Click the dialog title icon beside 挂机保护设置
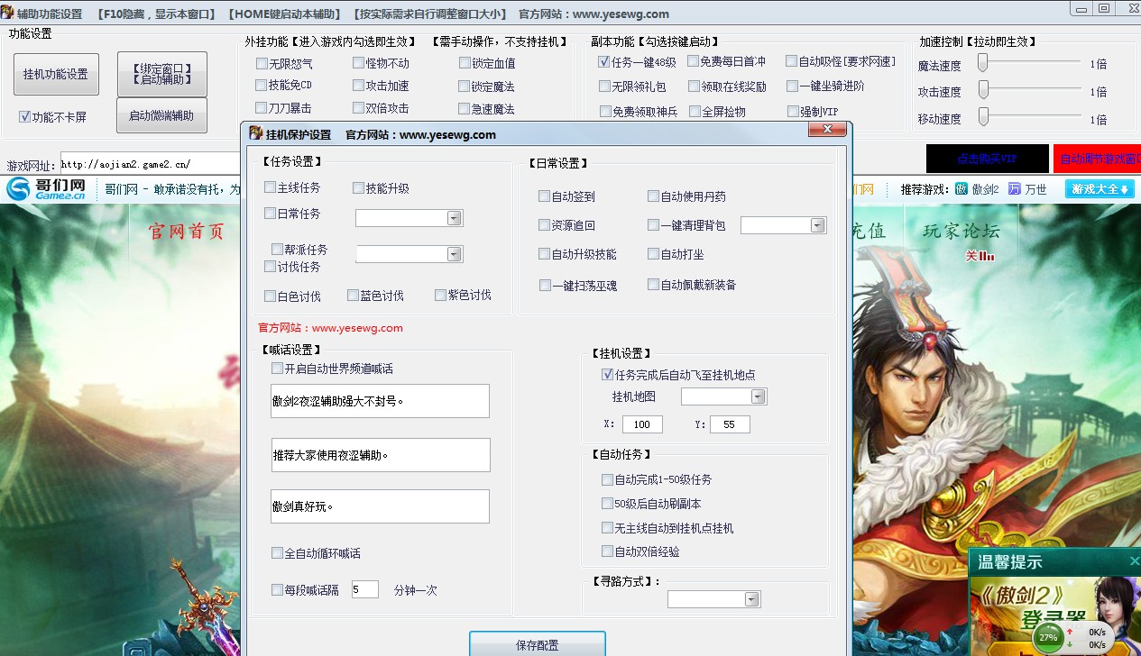The width and height of the screenshot is (1141, 656). click(x=254, y=134)
